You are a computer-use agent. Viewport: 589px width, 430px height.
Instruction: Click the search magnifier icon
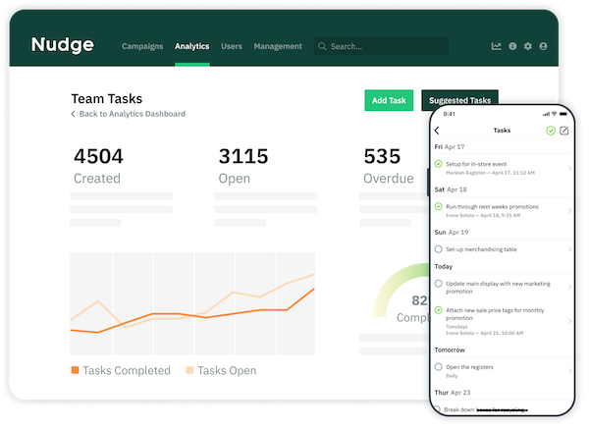point(322,46)
